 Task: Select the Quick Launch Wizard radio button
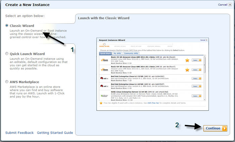(7, 54)
